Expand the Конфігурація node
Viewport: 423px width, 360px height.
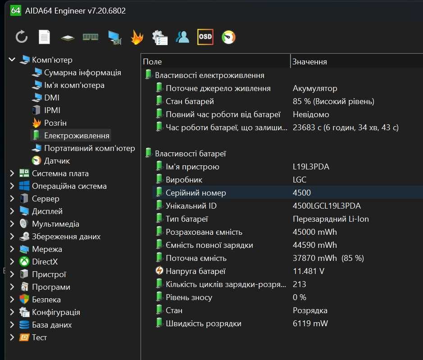click(12, 312)
